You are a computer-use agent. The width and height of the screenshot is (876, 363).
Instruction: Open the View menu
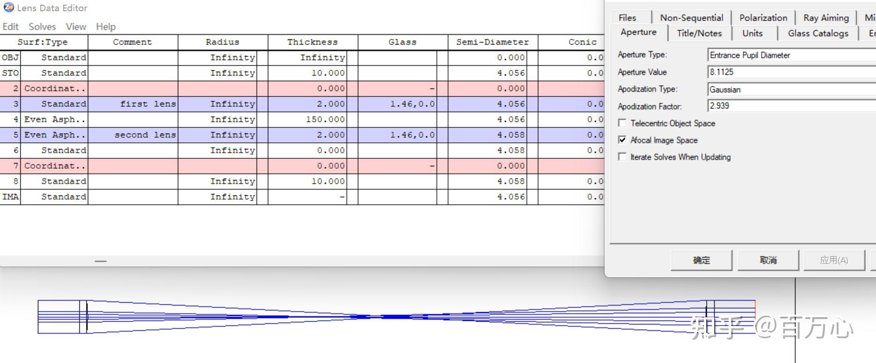[76, 27]
